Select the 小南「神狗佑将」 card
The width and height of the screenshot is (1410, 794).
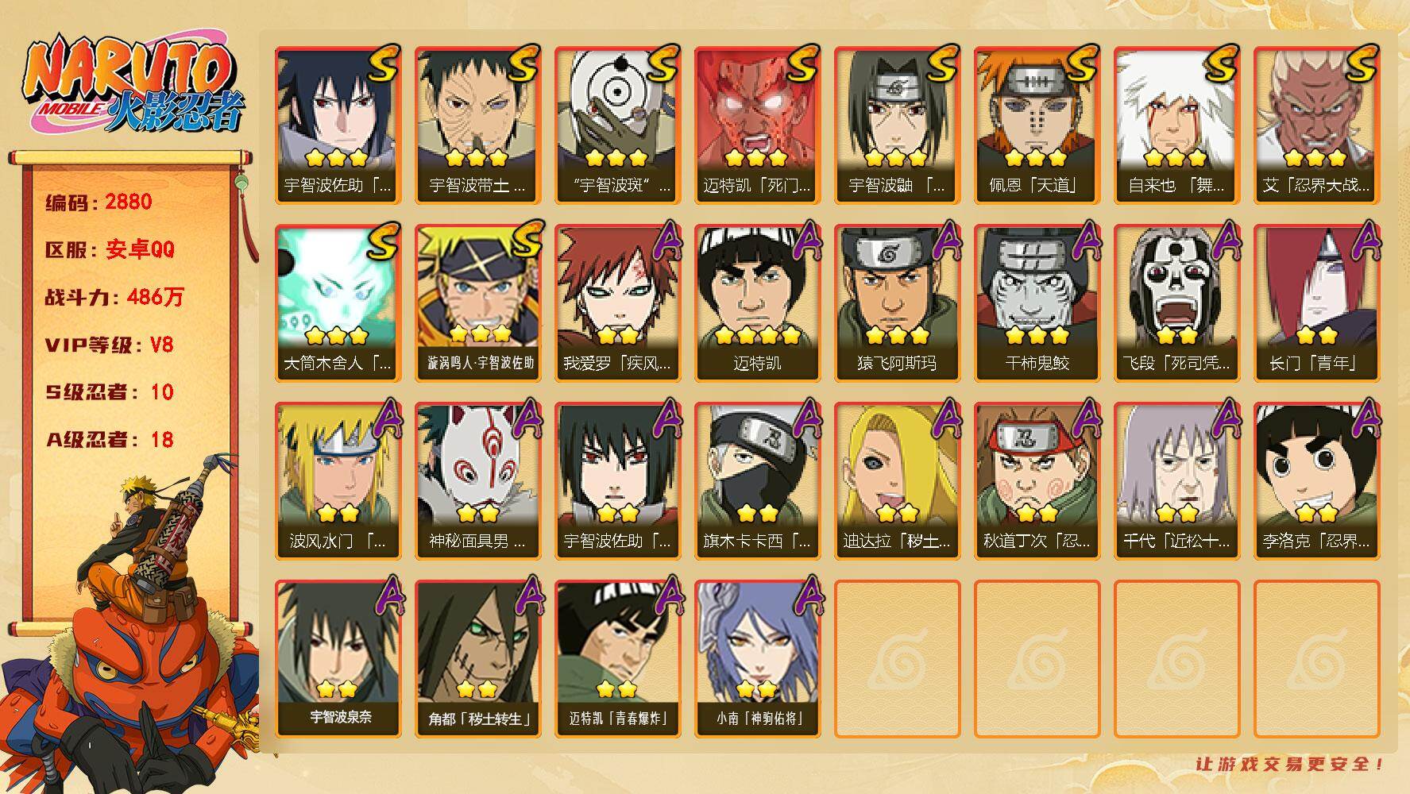[x=757, y=659]
